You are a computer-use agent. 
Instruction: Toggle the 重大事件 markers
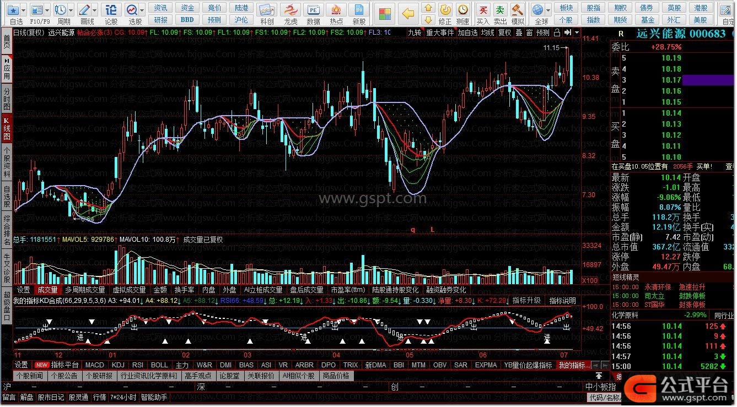(440, 32)
